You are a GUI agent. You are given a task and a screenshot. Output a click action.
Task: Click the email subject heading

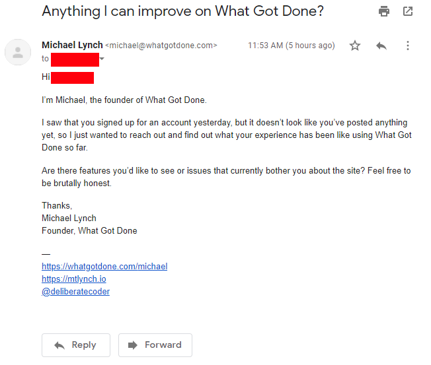[183, 11]
